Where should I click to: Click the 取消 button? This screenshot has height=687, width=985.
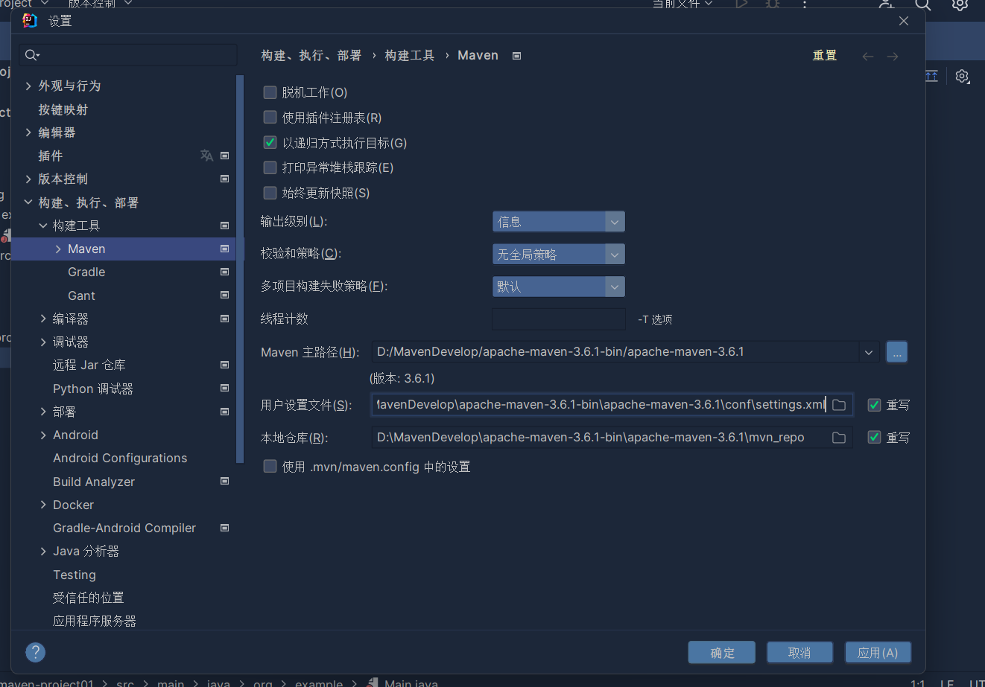[799, 653]
